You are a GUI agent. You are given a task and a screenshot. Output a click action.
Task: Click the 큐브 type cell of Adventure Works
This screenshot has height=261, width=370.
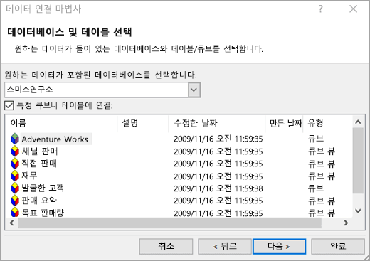tap(316, 139)
